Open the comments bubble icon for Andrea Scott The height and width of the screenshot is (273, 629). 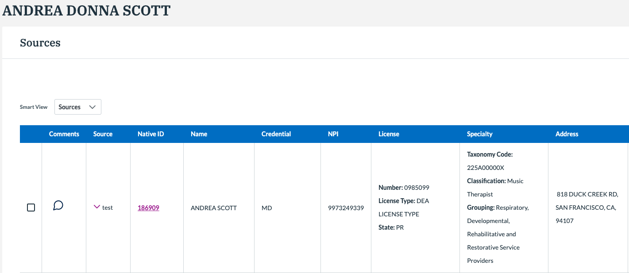pos(58,206)
